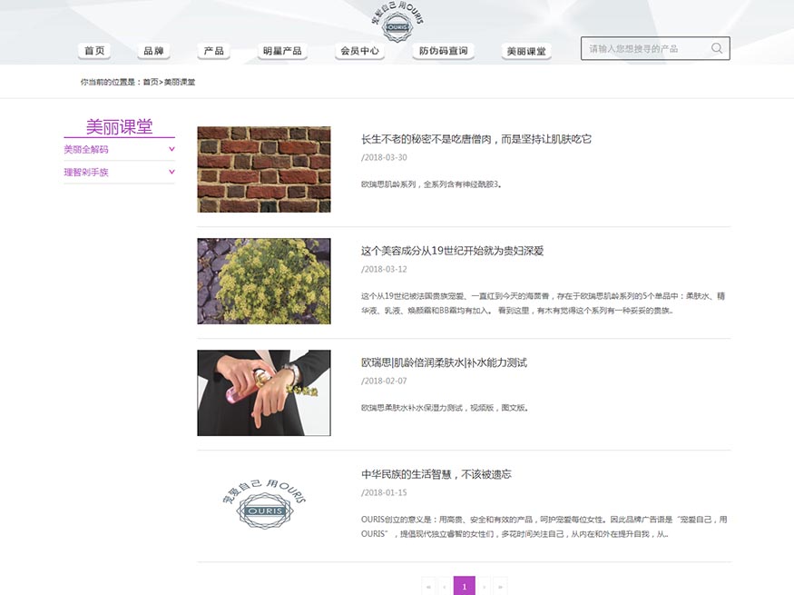Click the OURIS logo at top
This screenshot has height=595, width=794.
(397, 21)
